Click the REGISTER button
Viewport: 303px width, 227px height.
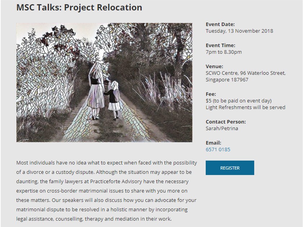click(x=230, y=168)
